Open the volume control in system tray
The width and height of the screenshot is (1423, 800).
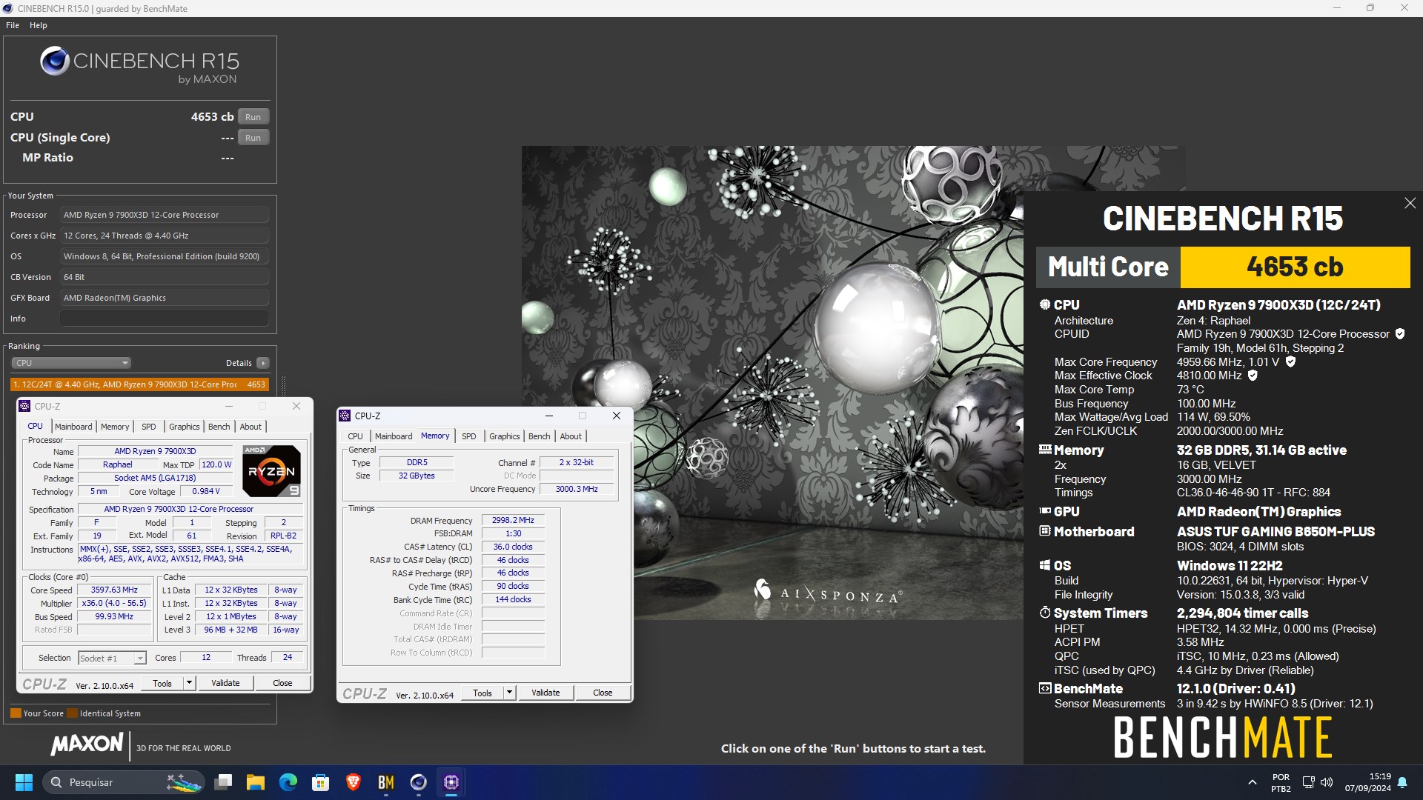(1327, 782)
